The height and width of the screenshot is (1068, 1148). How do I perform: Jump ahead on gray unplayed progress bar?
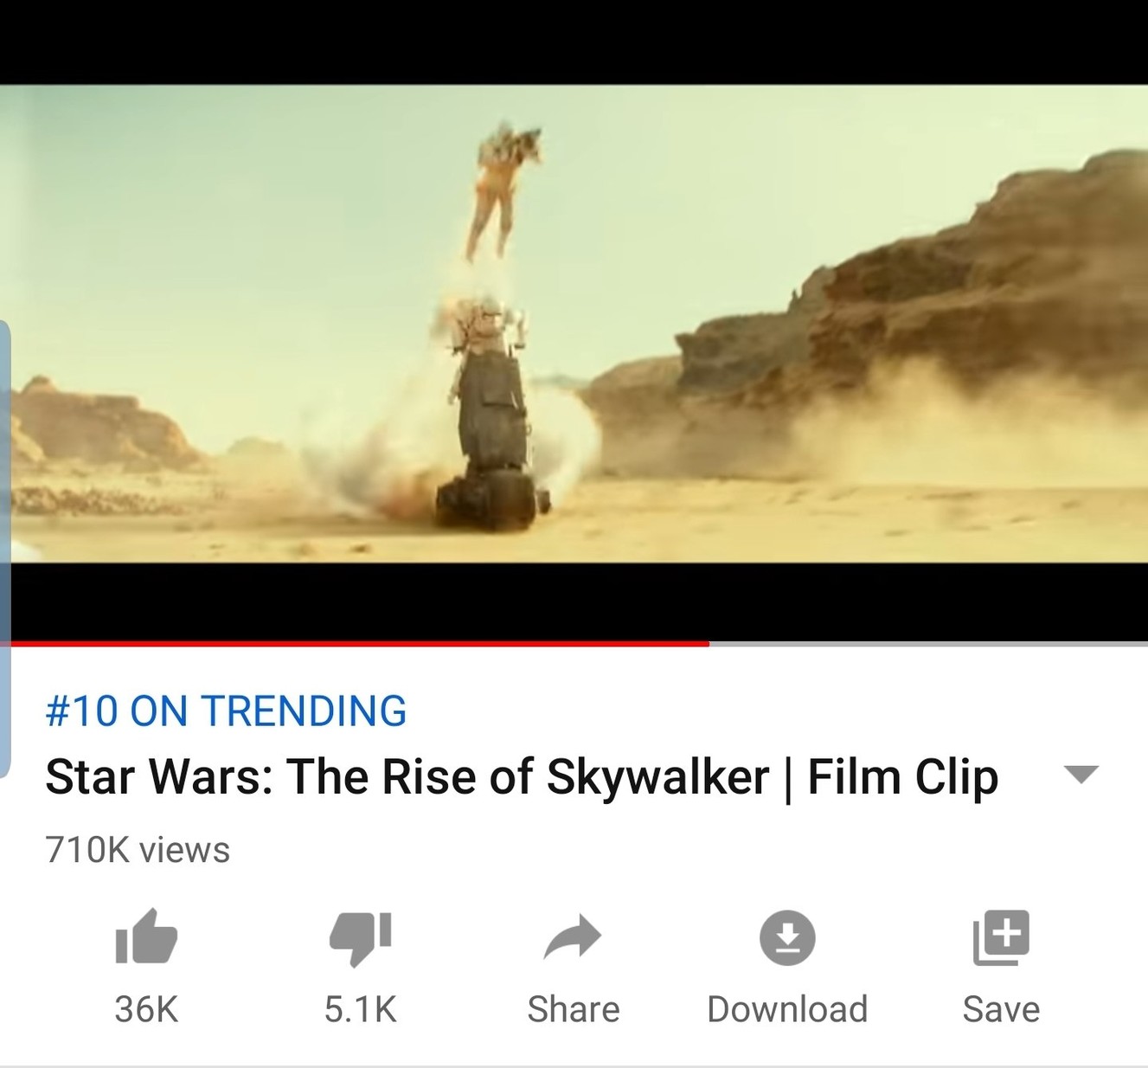(x=926, y=644)
